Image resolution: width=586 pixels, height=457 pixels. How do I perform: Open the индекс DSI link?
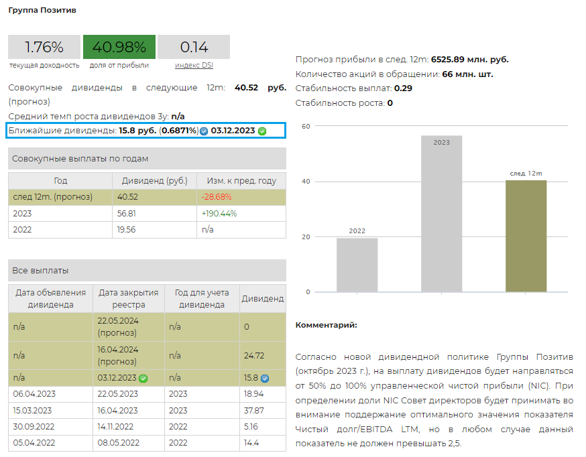(x=193, y=65)
